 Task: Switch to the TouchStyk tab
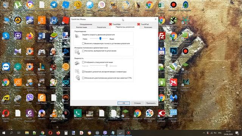(x=115, y=24)
